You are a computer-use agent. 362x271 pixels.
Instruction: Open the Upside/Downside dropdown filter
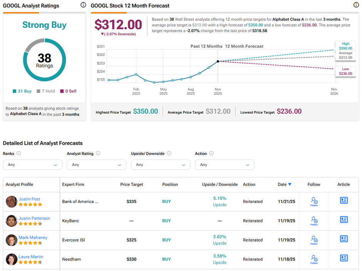tap(160, 165)
